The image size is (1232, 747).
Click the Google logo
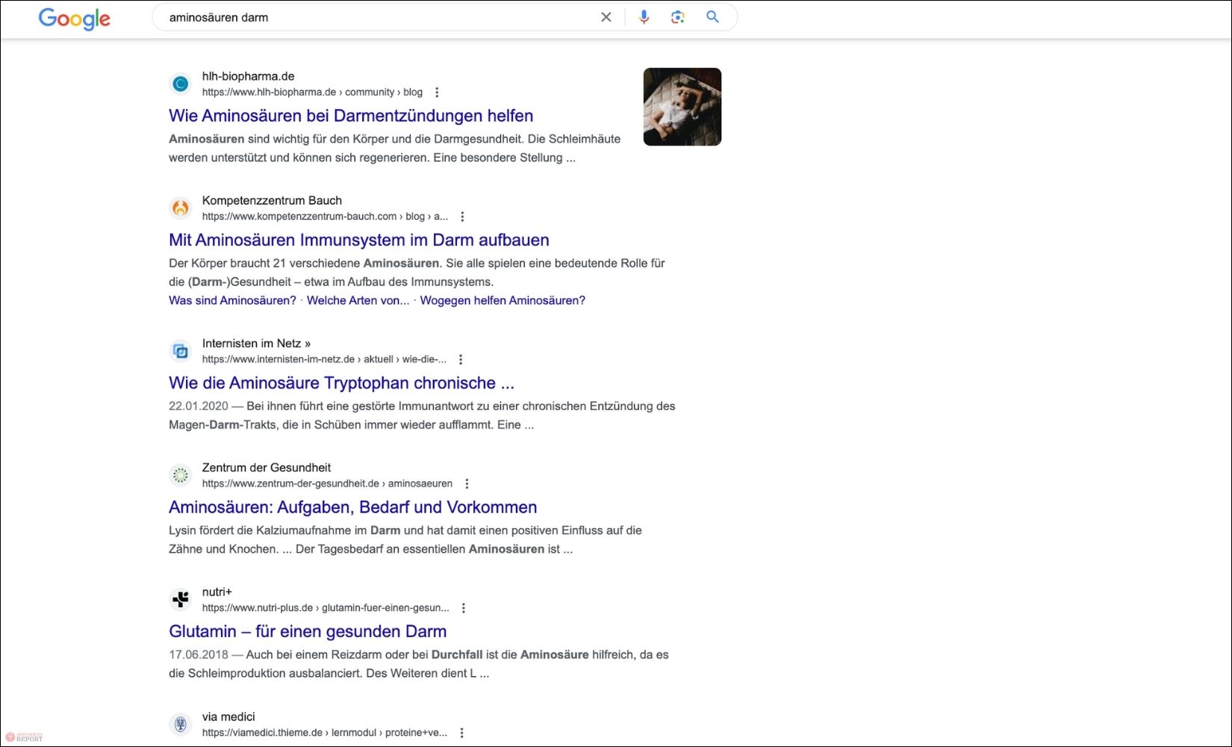(75, 18)
